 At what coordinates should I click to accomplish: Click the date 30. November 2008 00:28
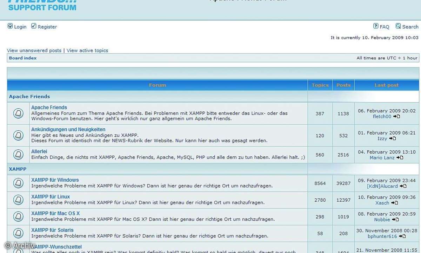point(387,231)
